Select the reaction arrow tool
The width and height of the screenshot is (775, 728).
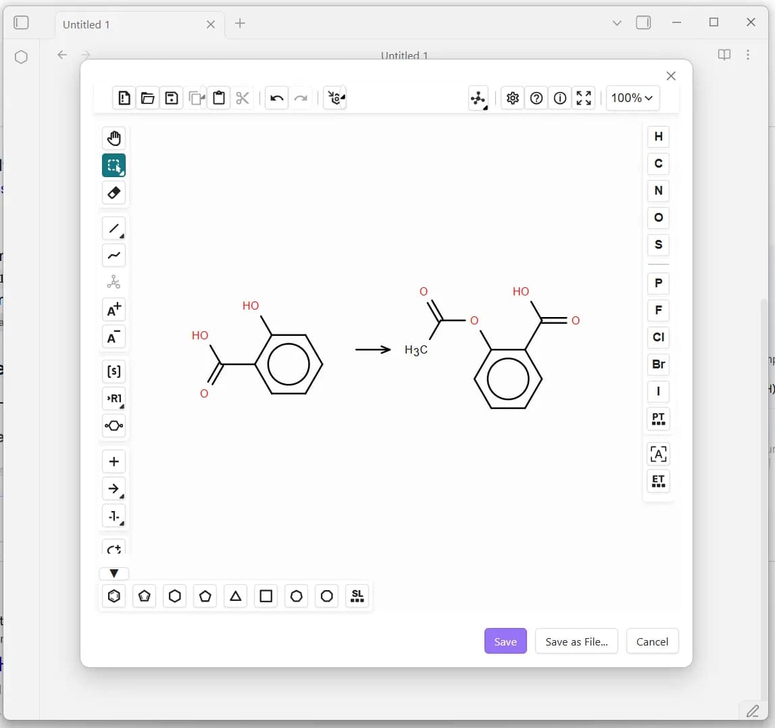point(114,489)
